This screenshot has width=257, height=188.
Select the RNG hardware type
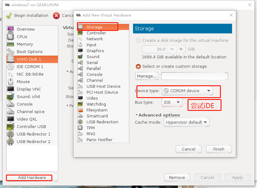[x=90, y=134]
